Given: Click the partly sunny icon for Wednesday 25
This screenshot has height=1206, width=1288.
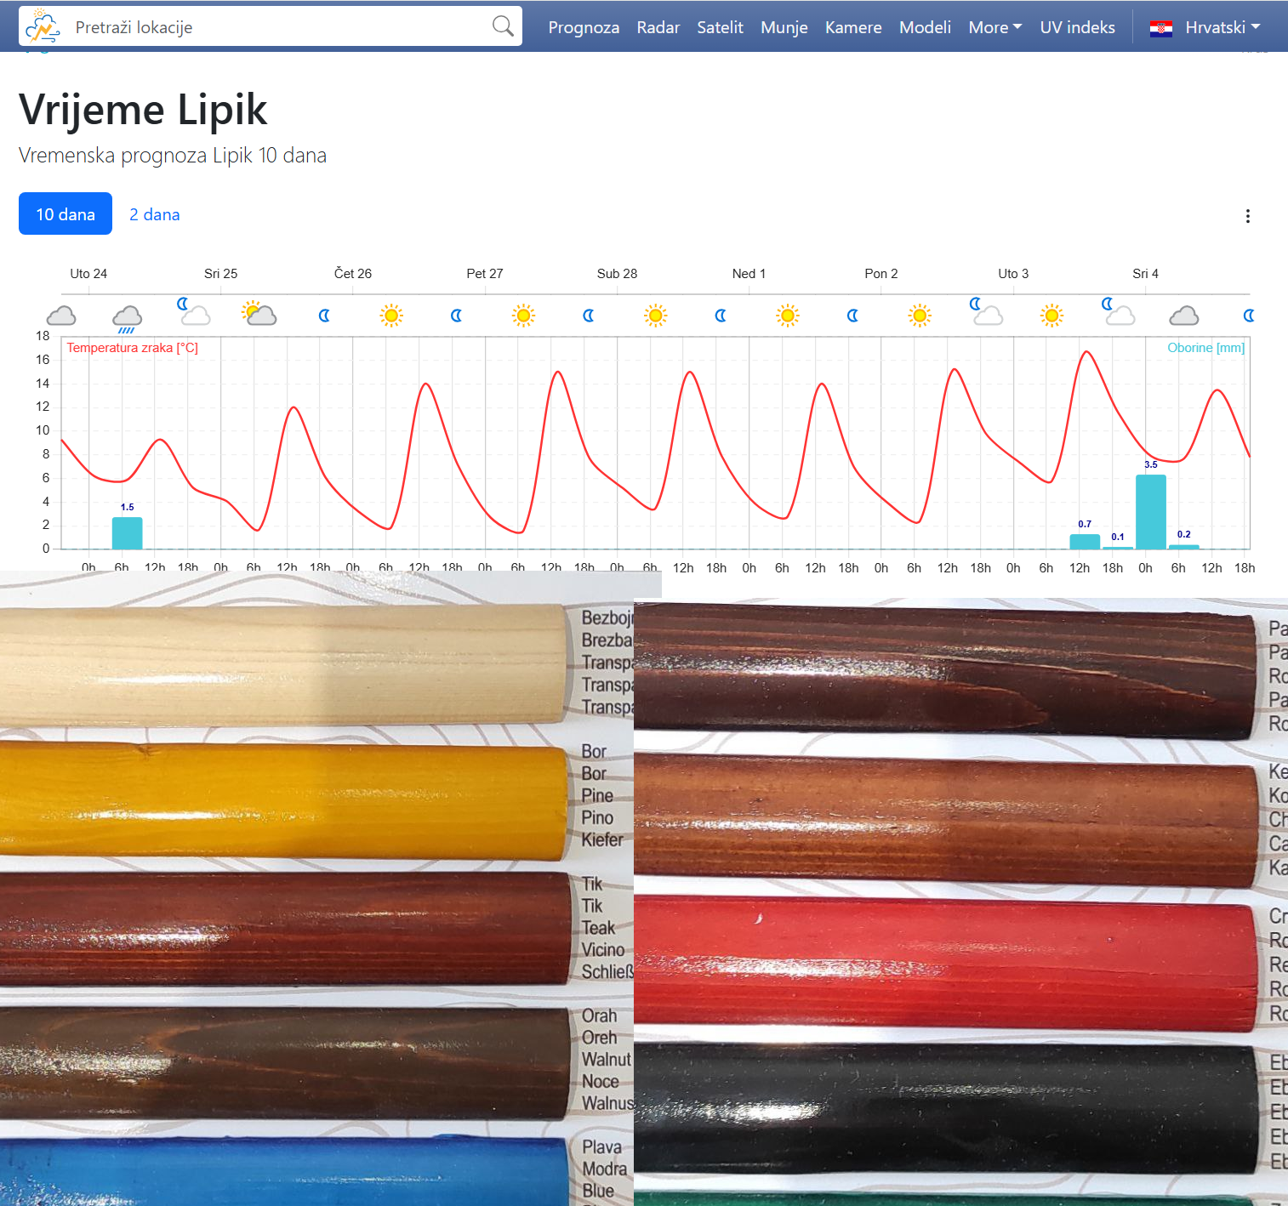Looking at the screenshot, I should pos(259,314).
